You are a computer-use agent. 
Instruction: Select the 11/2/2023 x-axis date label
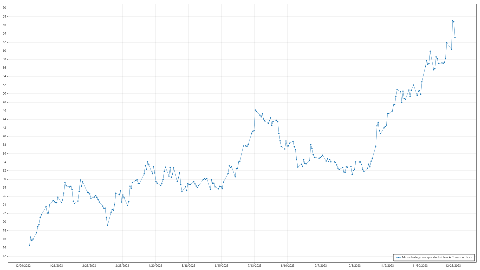pos(387,266)
